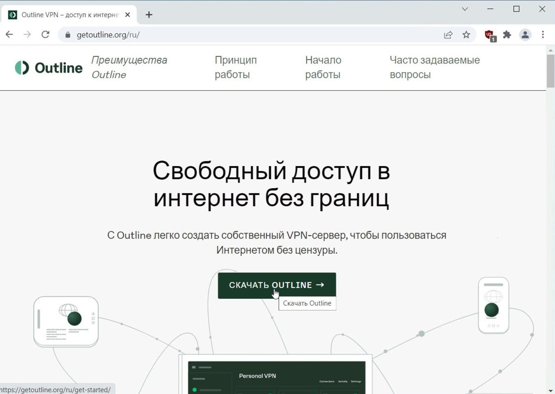Open Принцип работы nav item
This screenshot has height=394, width=555.
pos(235,68)
